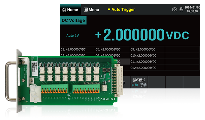Viewport: 205px width, 120px height.
Task: Select channel C10 reading cell
Action: [147, 56]
